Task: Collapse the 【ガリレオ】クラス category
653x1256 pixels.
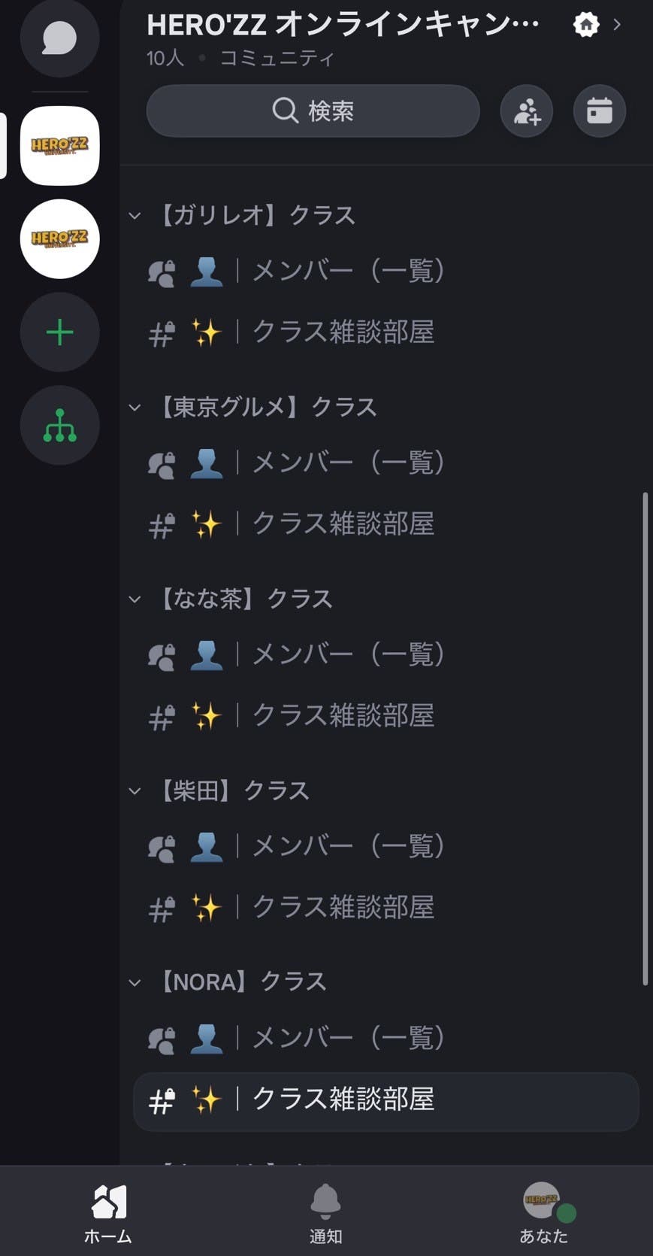Action: (x=135, y=215)
